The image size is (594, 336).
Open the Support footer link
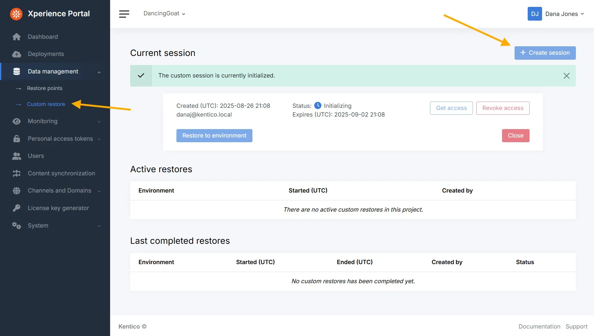click(x=576, y=326)
